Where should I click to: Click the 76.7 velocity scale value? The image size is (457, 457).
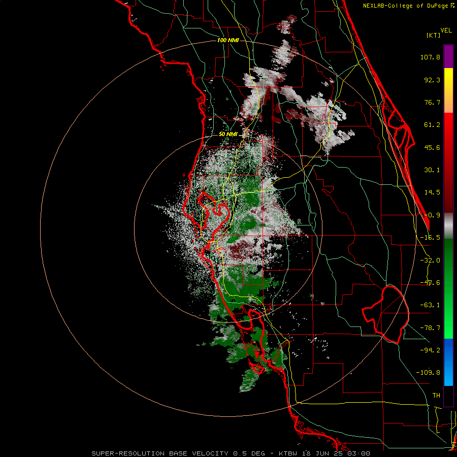432,102
